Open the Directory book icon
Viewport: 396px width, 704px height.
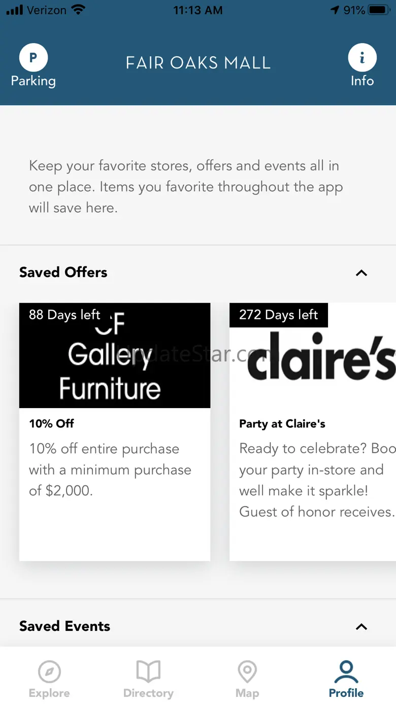click(148, 672)
